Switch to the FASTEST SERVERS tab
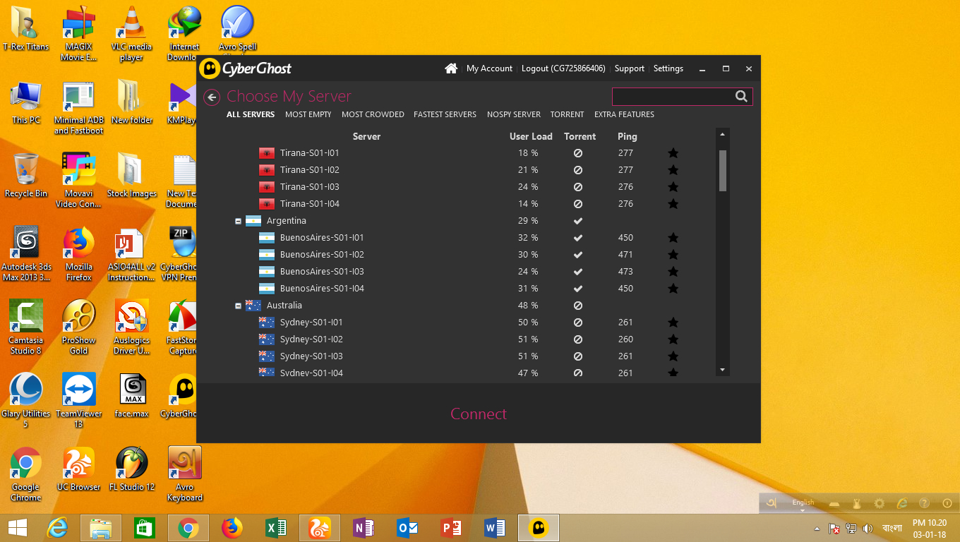The image size is (960, 542). point(445,114)
